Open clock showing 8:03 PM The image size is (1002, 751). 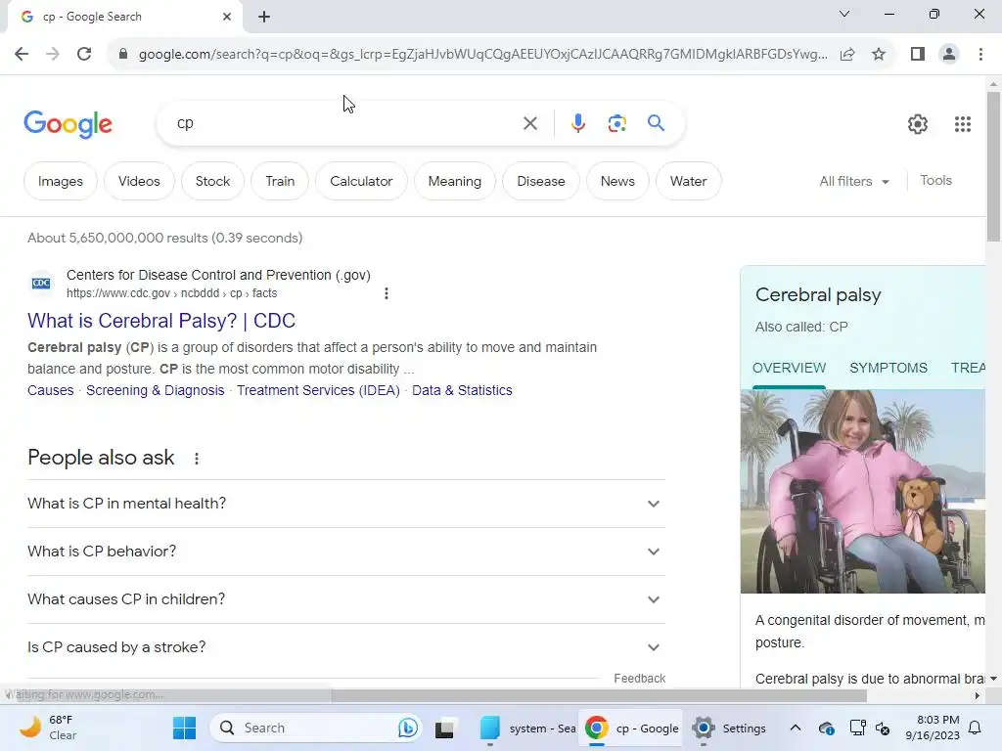(x=933, y=728)
